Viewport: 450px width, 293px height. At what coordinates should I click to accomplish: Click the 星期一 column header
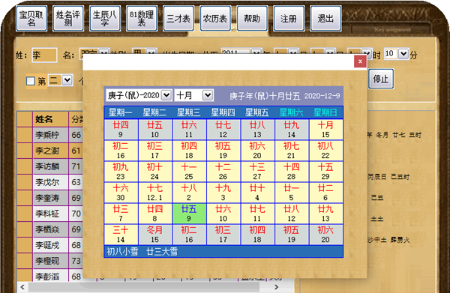121,112
